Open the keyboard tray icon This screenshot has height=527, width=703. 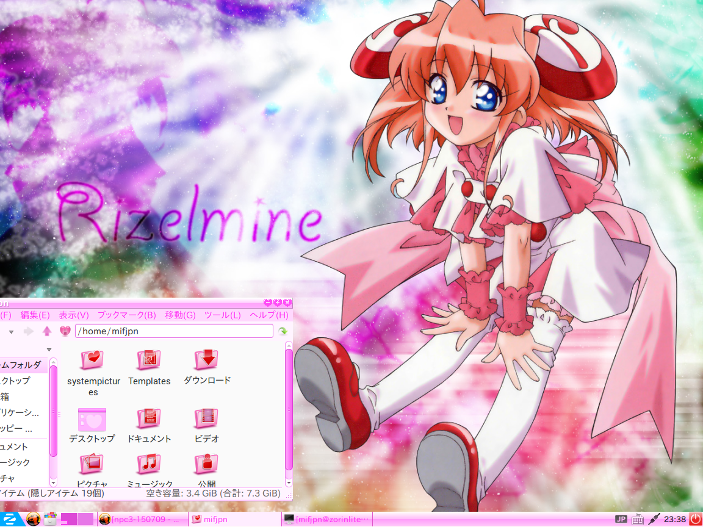(638, 520)
